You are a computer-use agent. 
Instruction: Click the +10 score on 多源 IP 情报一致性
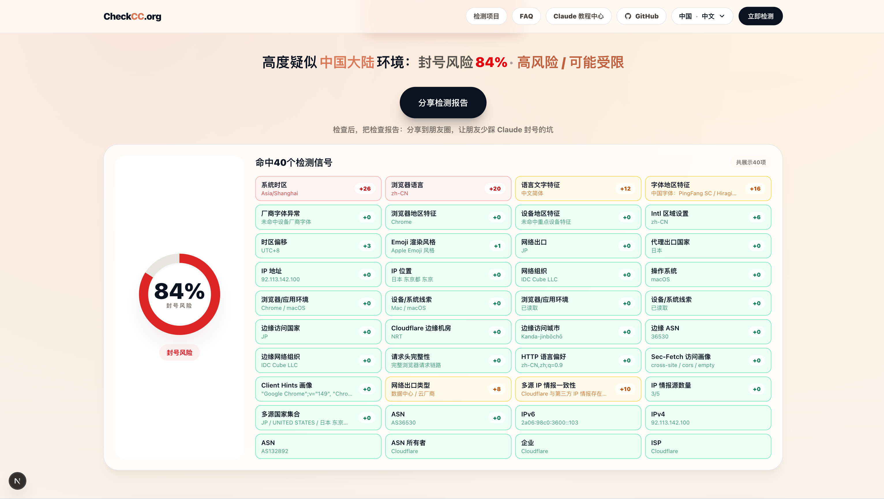pos(625,389)
